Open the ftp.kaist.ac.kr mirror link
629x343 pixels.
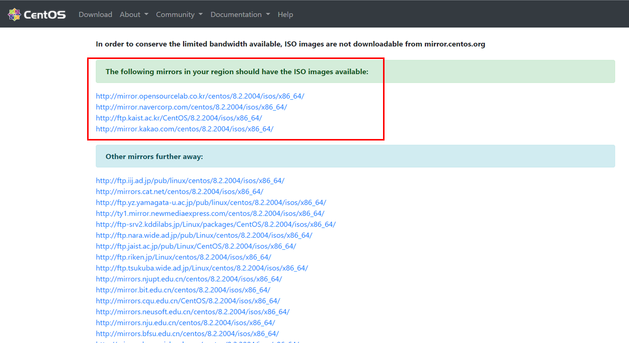(x=179, y=118)
